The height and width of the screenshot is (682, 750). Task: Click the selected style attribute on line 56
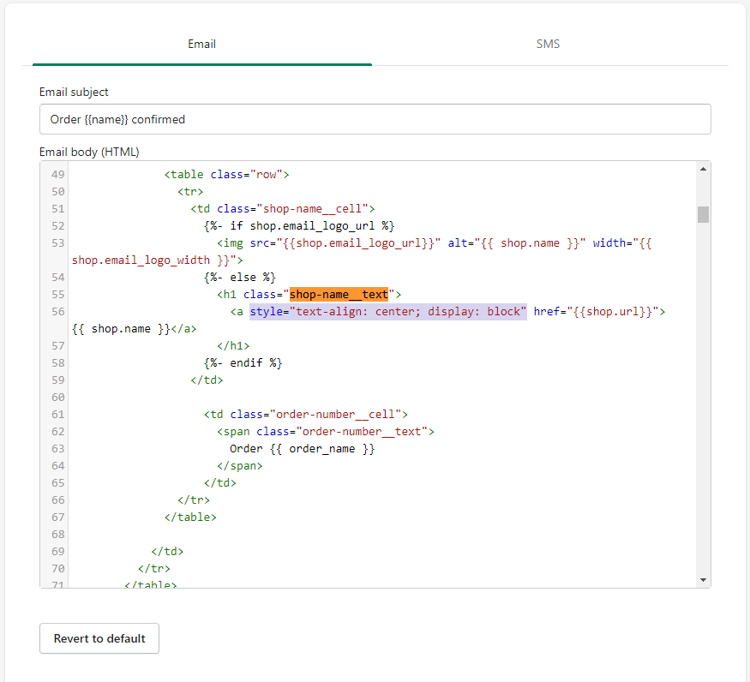point(387,311)
